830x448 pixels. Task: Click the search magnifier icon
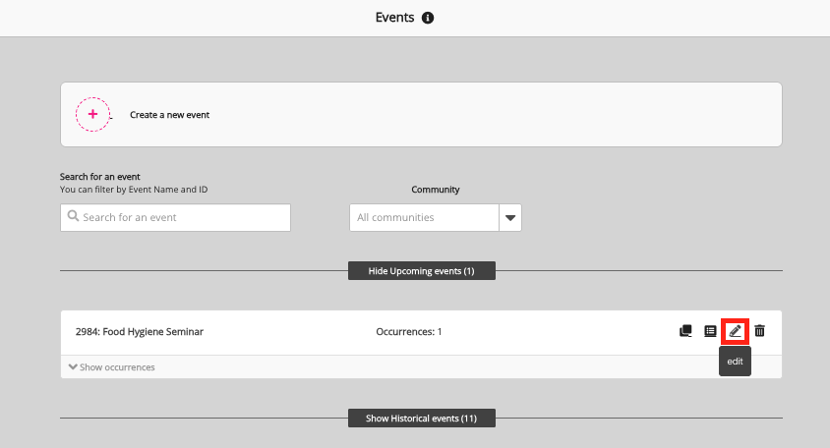point(73,217)
